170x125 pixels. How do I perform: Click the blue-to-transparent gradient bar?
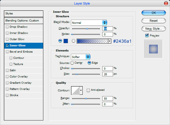point(92,41)
